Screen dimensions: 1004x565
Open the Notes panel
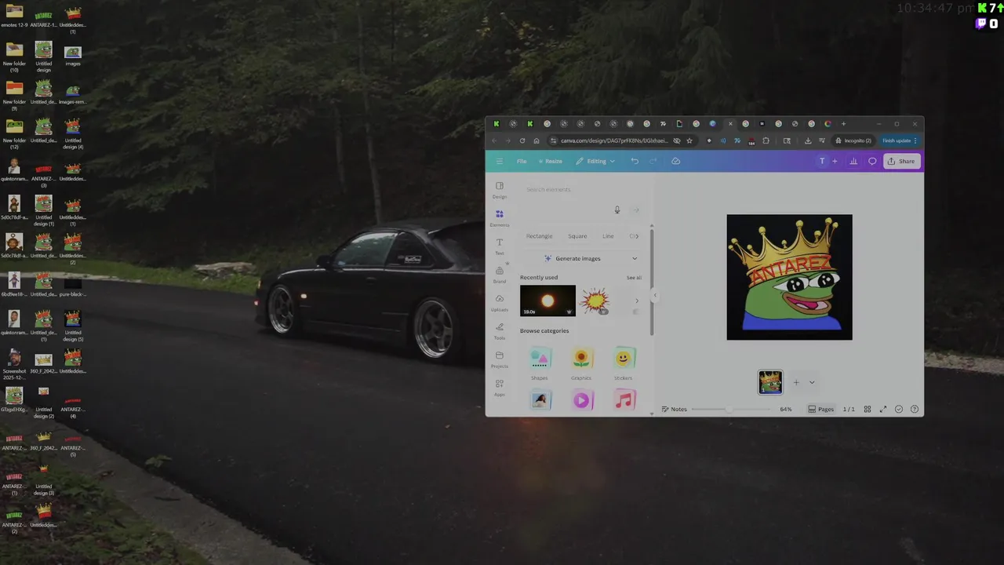pyautogui.click(x=675, y=409)
